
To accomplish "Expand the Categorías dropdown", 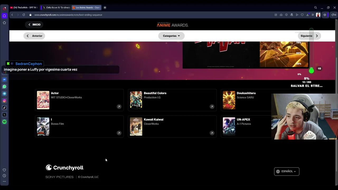I will tap(171, 36).
